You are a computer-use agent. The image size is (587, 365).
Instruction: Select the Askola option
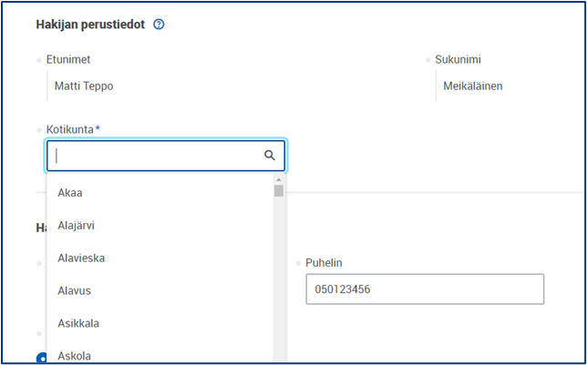74,355
